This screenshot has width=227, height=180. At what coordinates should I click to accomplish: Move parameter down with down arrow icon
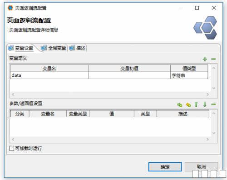205,105
